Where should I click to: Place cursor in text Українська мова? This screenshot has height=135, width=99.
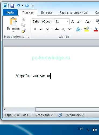[x=33, y=76]
